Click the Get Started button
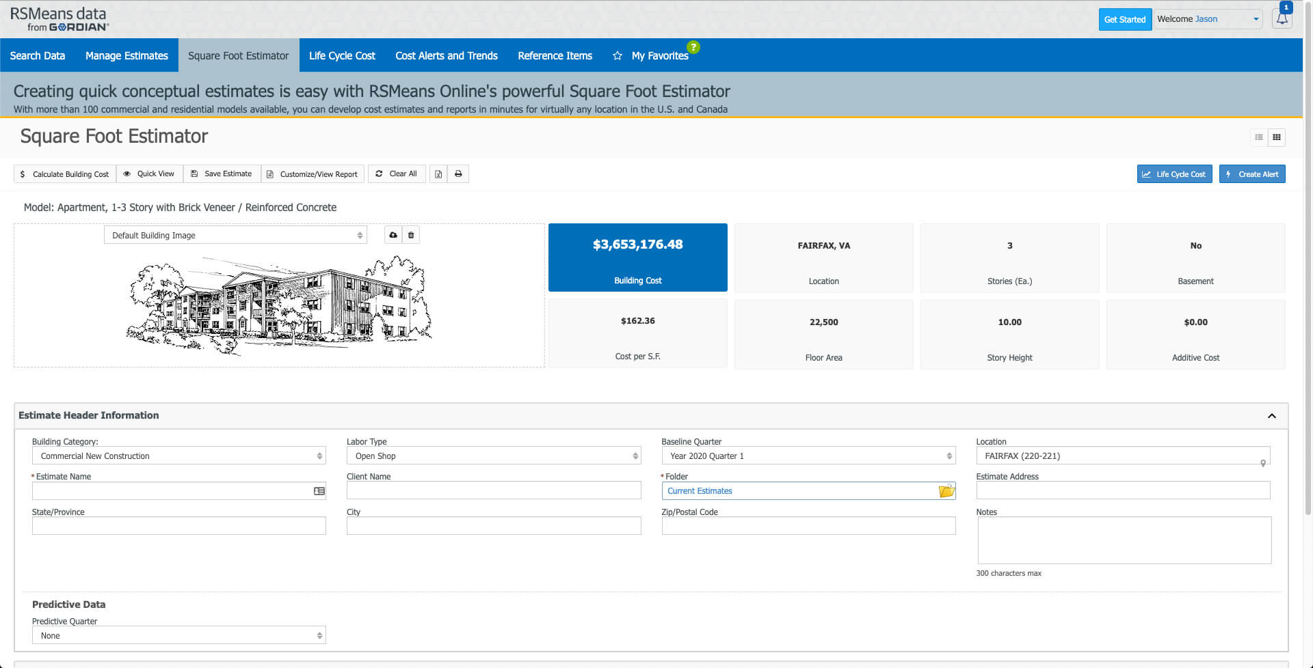This screenshot has width=1313, height=668. pos(1125,19)
